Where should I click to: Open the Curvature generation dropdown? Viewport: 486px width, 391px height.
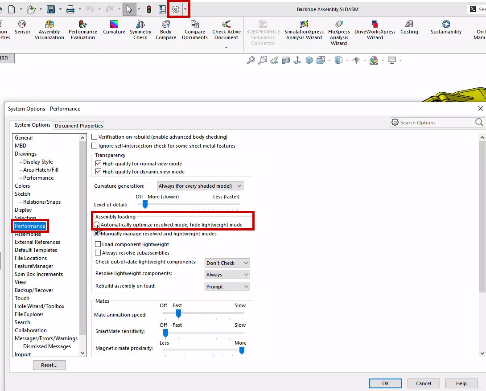pos(200,185)
